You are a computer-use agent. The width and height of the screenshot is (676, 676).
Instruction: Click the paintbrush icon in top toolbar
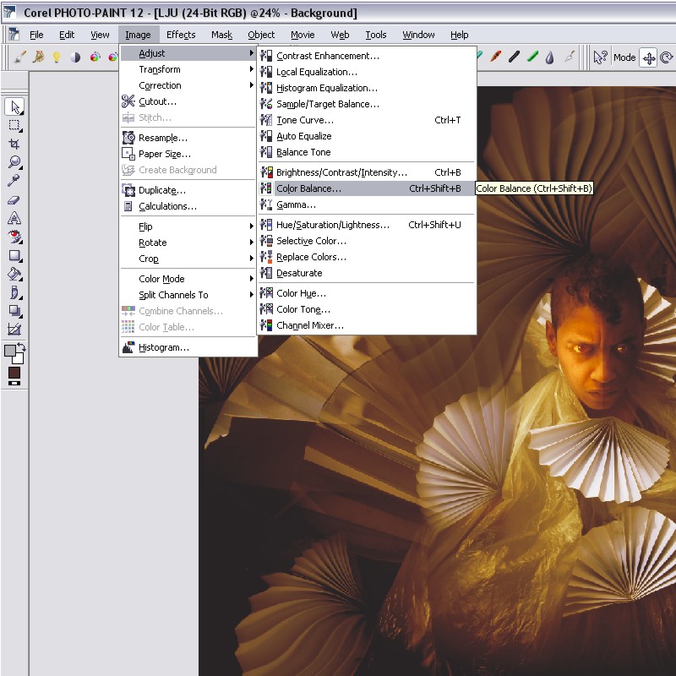[19, 57]
